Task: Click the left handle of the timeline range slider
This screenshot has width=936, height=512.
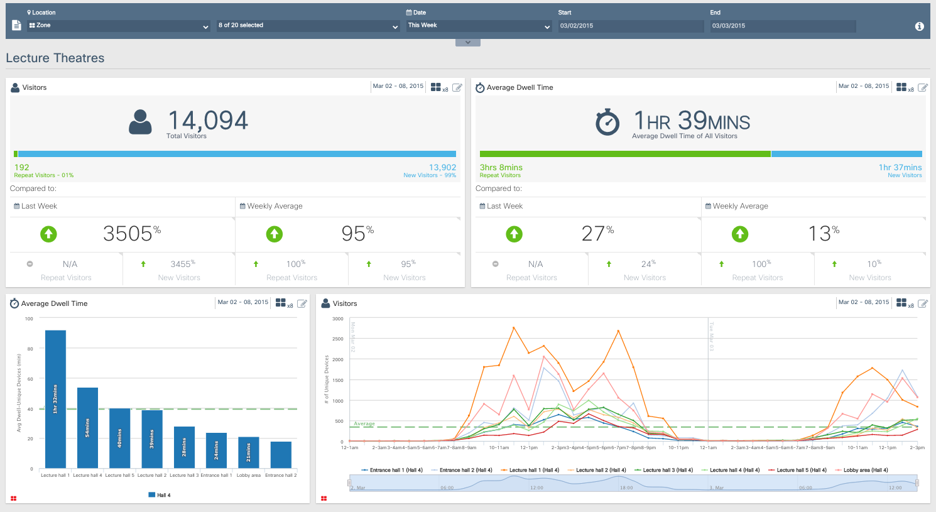Action: [x=349, y=483]
